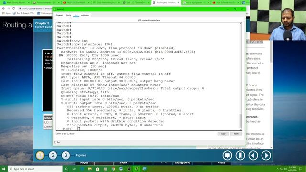
Task: Open figure 1 in the course viewer
Action: click(40, 155)
